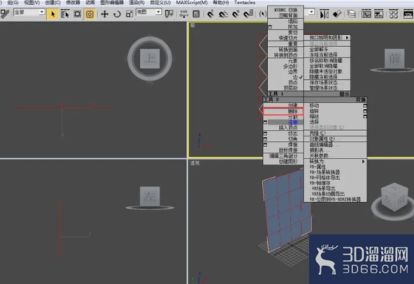Choose rectangular selection region tool
The image size is (414, 284).
tap(78, 14)
